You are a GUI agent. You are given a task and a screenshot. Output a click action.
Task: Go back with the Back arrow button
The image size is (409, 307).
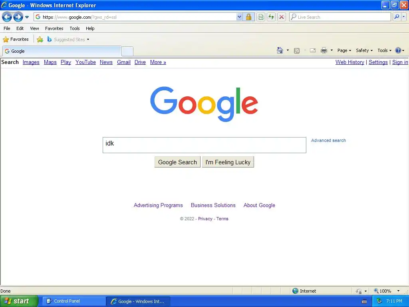click(x=7, y=17)
